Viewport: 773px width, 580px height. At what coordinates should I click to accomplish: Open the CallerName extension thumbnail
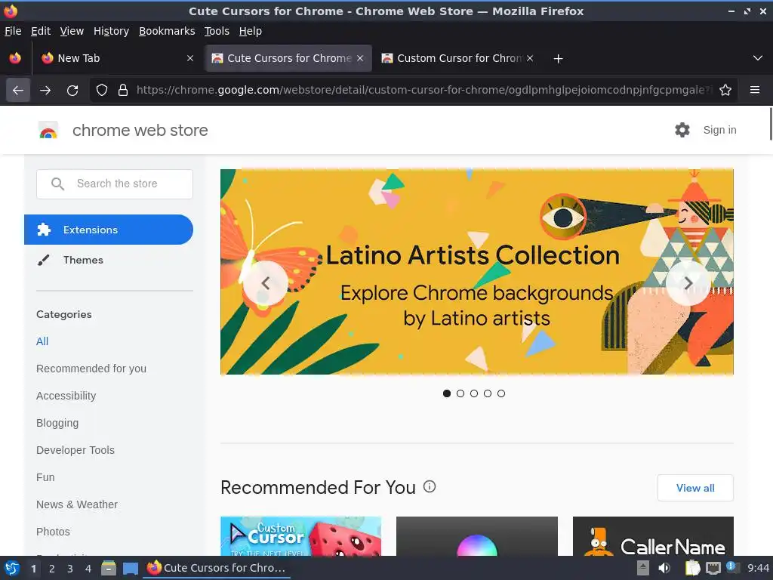[x=653, y=536]
